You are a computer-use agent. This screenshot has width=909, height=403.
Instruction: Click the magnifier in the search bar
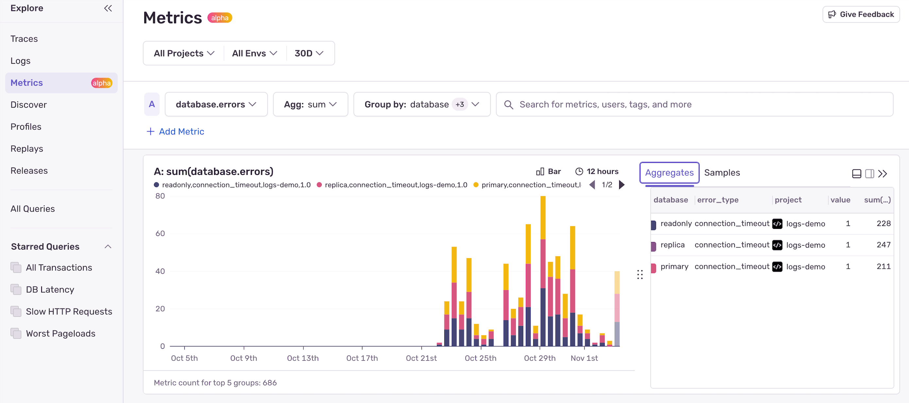point(508,104)
